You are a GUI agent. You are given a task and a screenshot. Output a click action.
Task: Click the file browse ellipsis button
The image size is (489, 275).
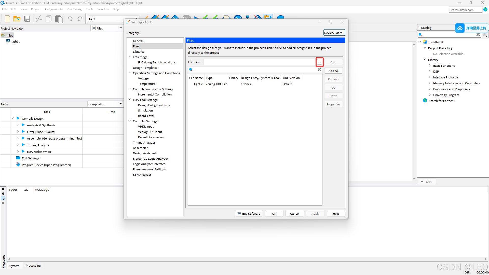(319, 62)
